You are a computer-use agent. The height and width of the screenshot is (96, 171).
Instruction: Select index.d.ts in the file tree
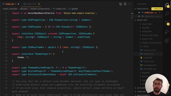148,54
